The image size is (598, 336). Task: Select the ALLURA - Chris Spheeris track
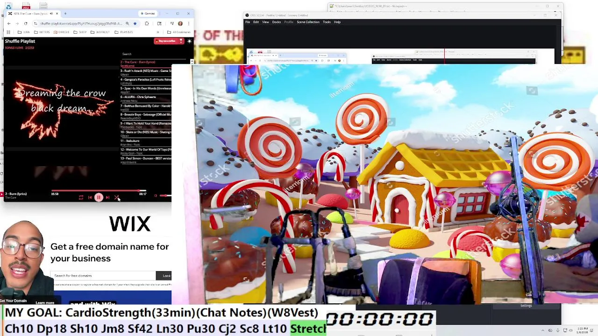146,98
